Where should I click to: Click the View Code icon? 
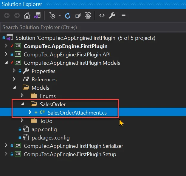(102, 15)
